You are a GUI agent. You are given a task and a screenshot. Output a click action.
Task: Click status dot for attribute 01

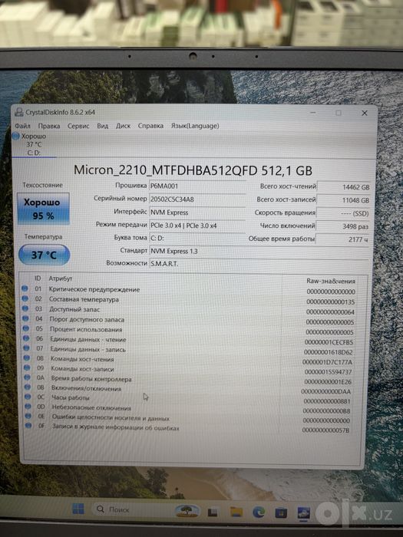click(x=25, y=288)
